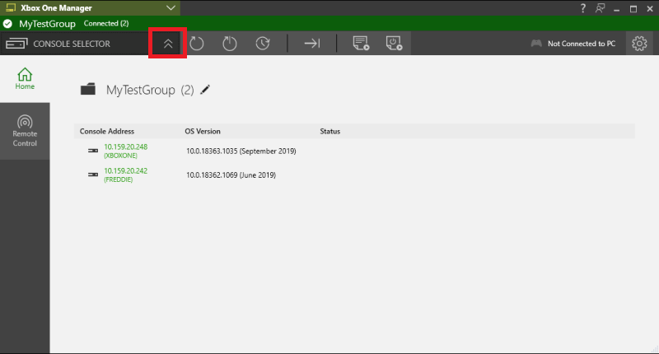This screenshot has height=354, width=659.
Task: Click the Status column header
Action: tap(330, 132)
